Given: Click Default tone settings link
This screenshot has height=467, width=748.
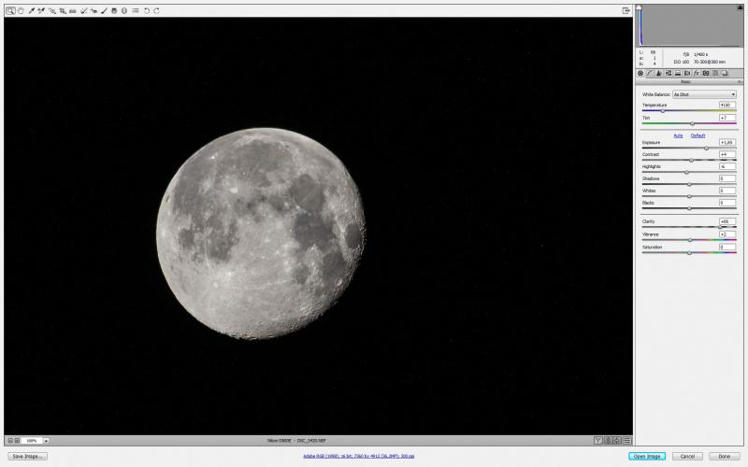Looking at the screenshot, I should [x=698, y=135].
